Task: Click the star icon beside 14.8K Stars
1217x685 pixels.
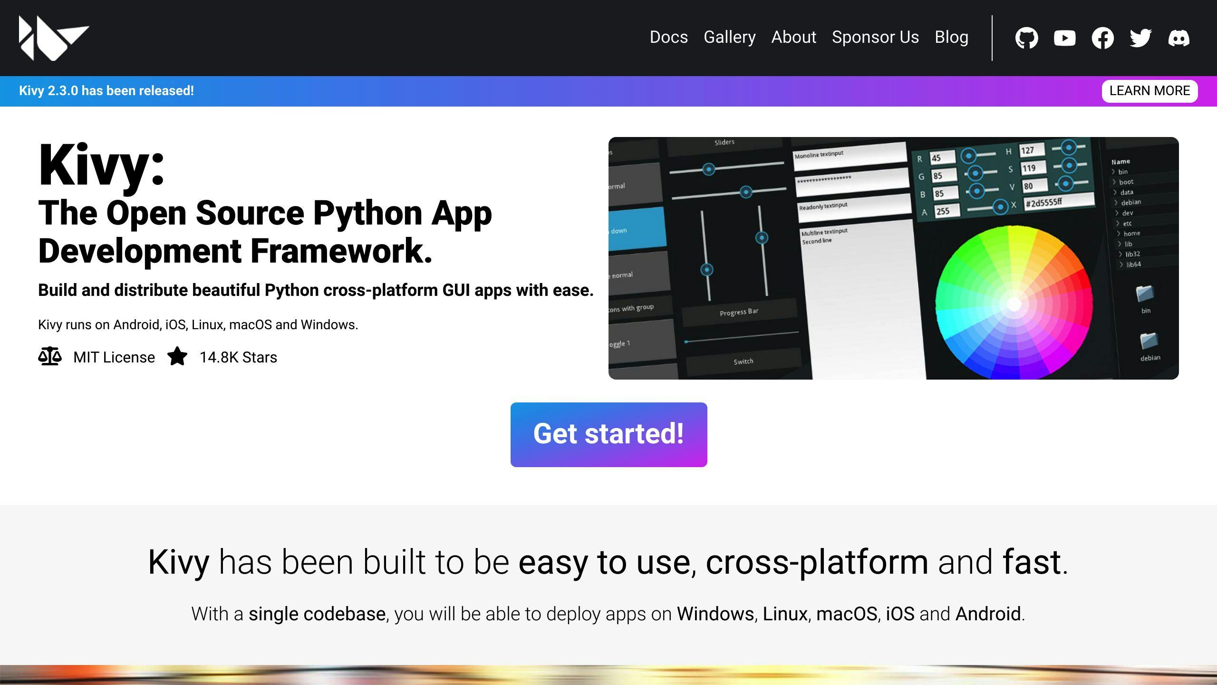Action: [177, 357]
